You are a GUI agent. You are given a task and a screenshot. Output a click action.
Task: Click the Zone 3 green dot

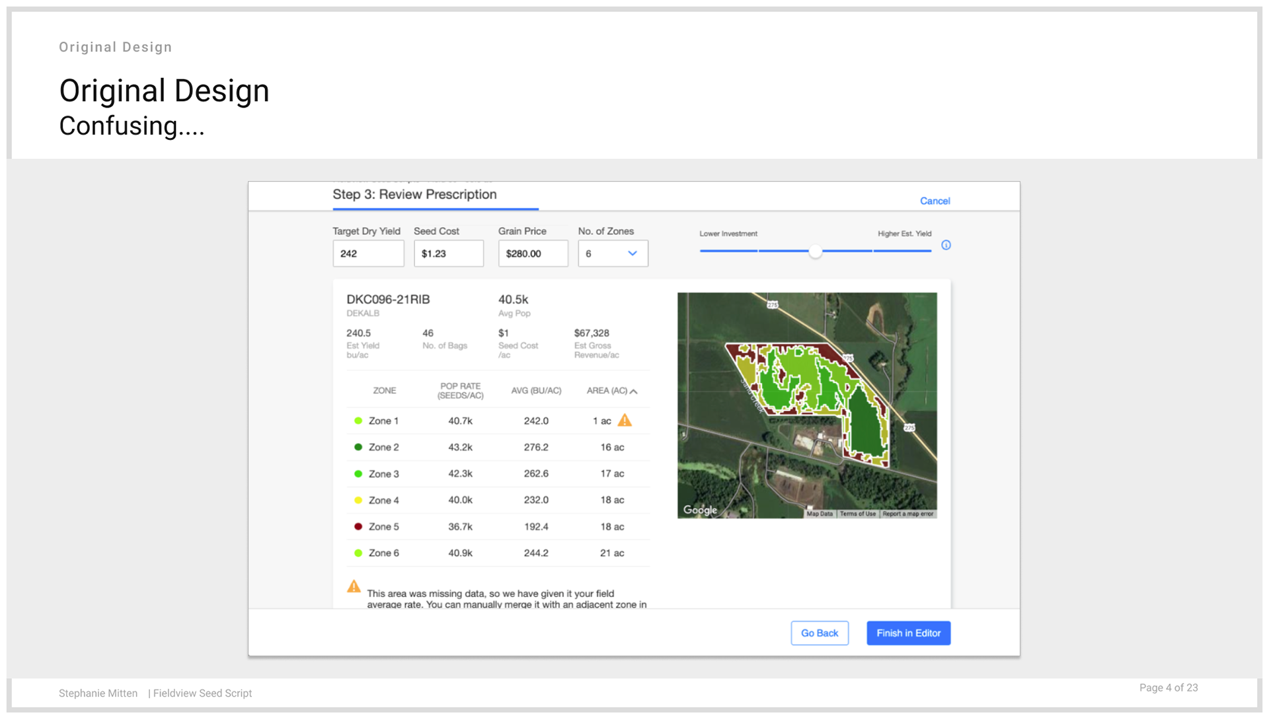tap(358, 473)
